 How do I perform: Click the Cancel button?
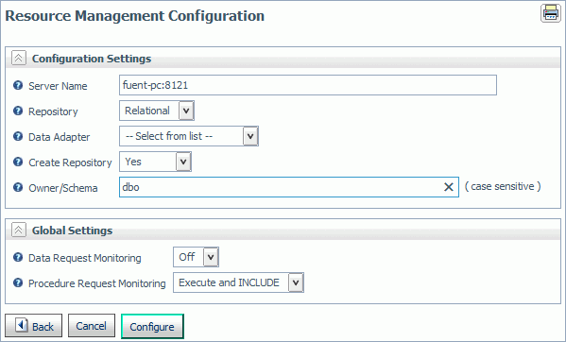click(x=92, y=326)
